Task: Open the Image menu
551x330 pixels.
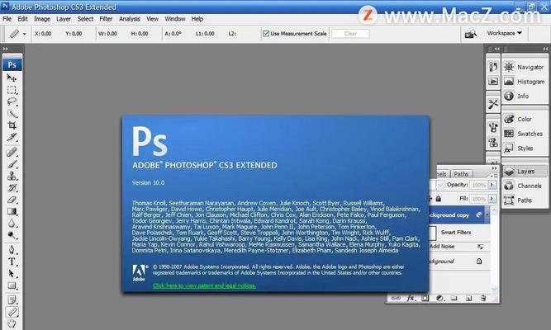Action: pyautogui.click(x=42, y=19)
